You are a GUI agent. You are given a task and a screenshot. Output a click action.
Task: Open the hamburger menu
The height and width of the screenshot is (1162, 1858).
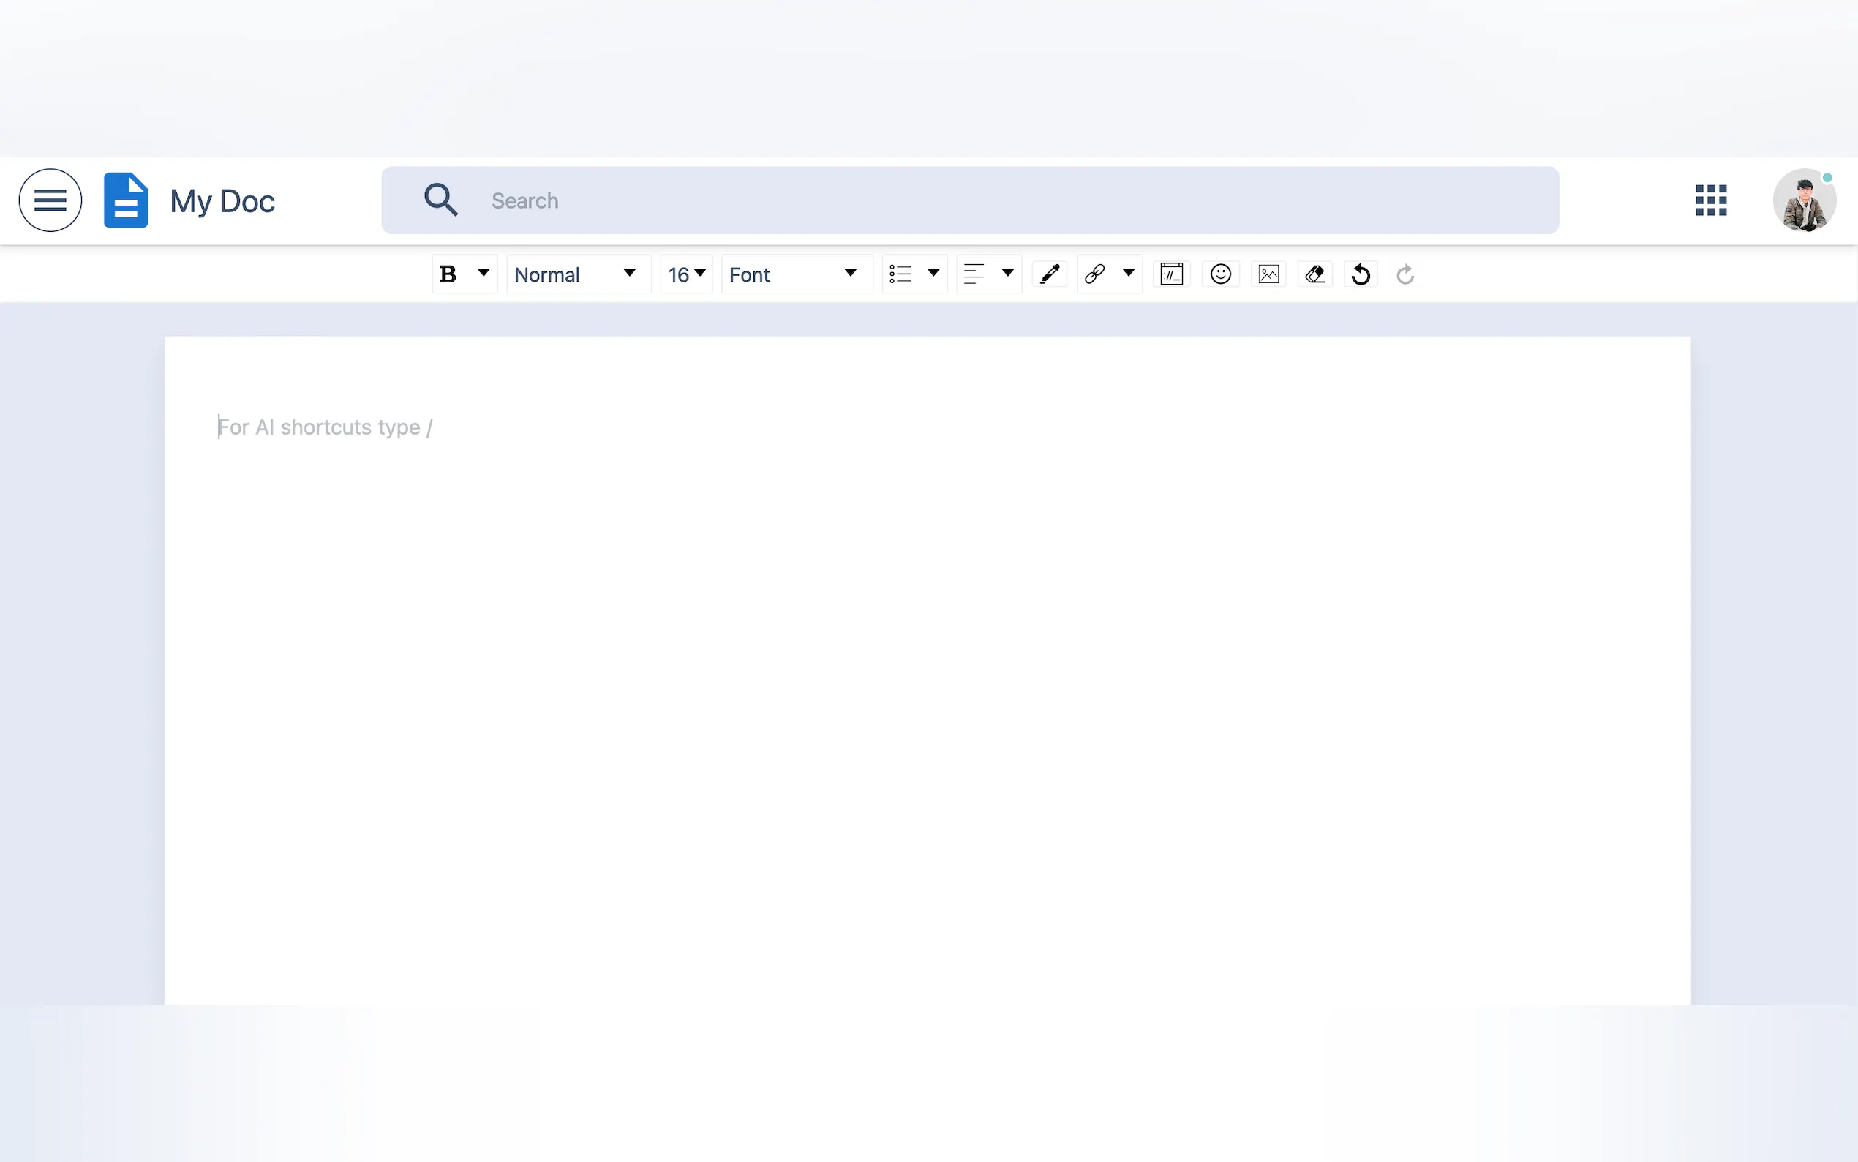click(50, 200)
